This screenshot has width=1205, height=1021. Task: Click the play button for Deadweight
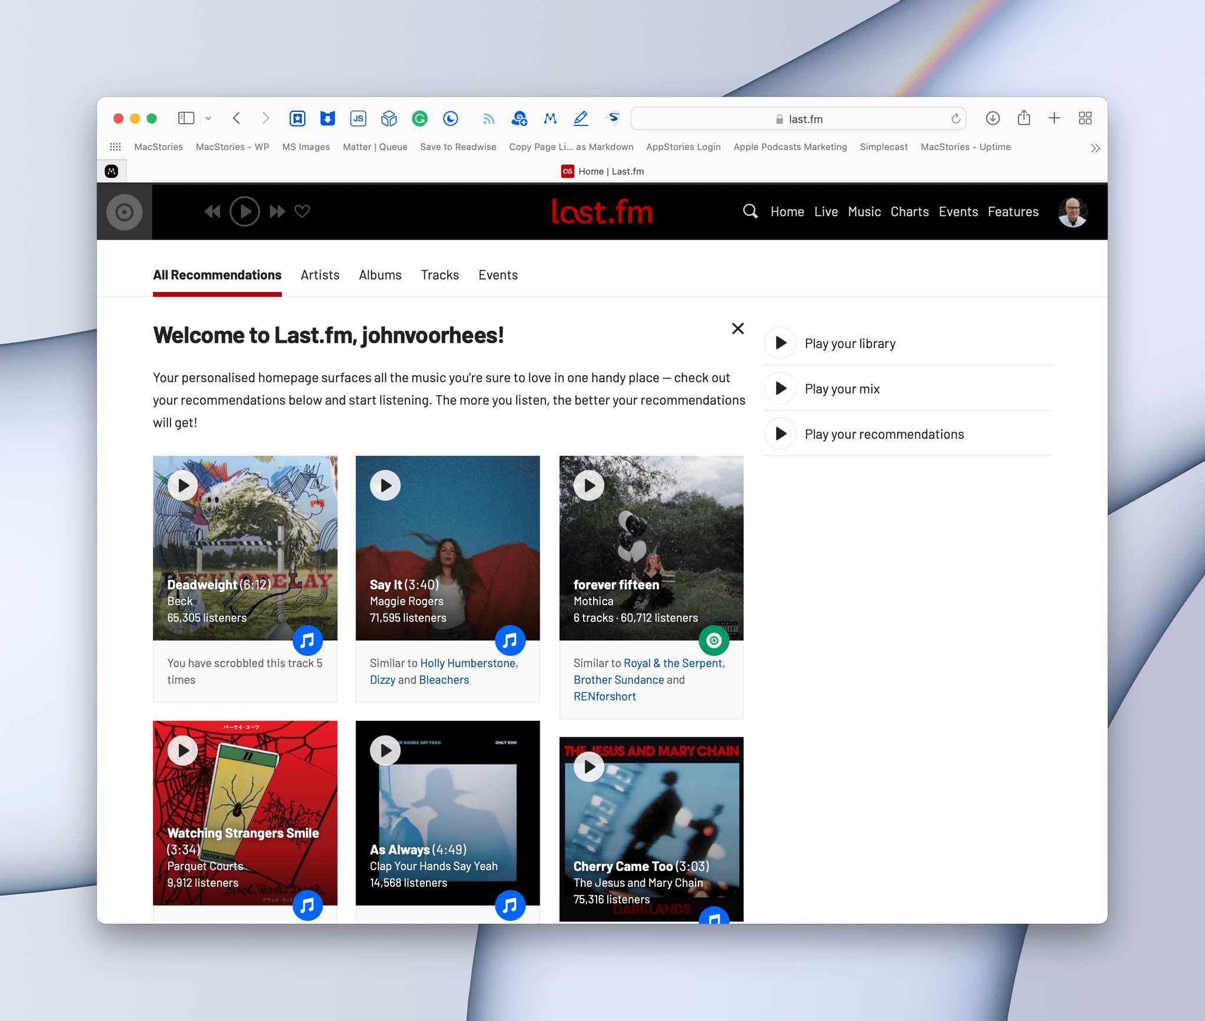point(182,484)
